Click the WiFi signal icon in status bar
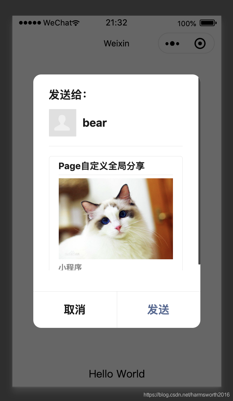Image resolution: width=233 pixels, height=401 pixels. tap(76, 23)
